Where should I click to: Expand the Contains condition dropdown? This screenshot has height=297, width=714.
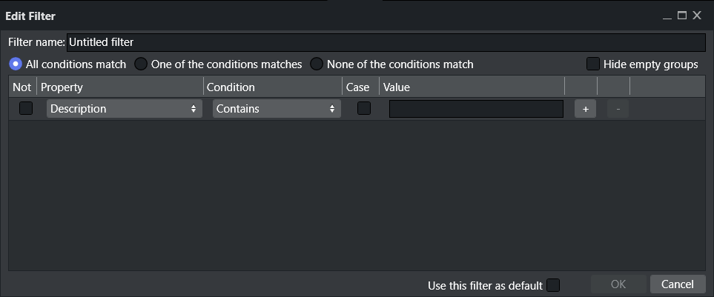[x=277, y=109]
